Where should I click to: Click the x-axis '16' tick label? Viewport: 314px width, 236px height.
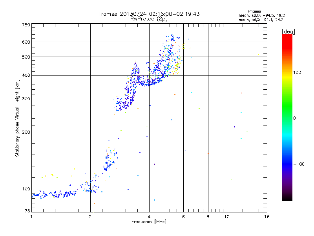click(x=267, y=217)
